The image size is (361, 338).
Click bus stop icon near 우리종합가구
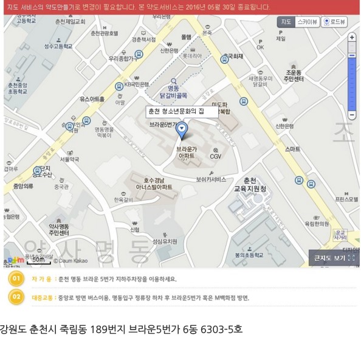pyautogui.click(x=139, y=54)
